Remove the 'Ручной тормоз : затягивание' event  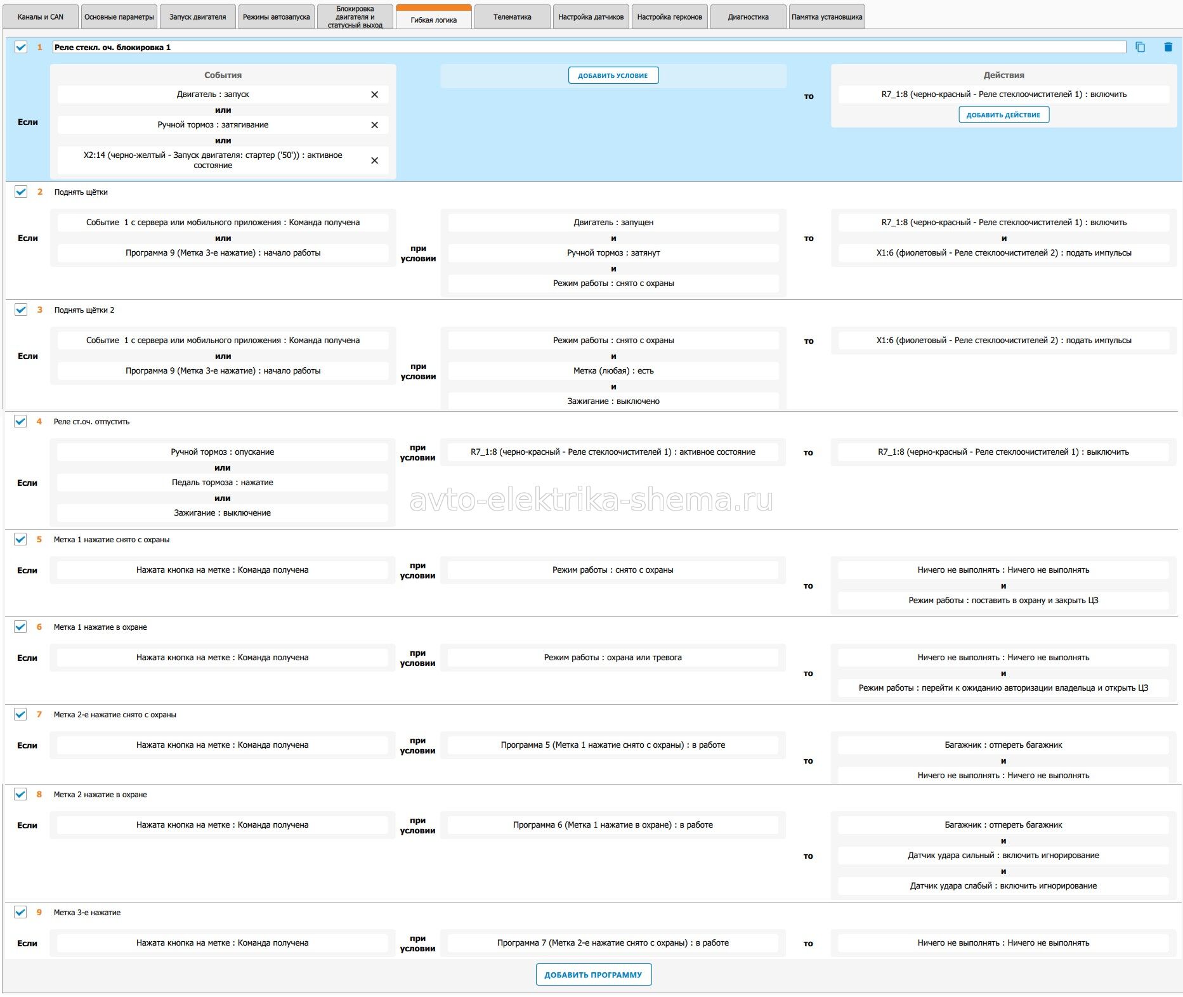click(374, 125)
